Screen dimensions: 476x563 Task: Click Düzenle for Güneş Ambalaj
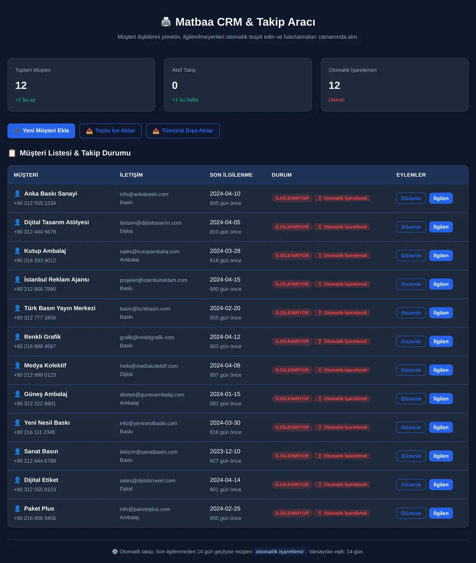point(411,399)
